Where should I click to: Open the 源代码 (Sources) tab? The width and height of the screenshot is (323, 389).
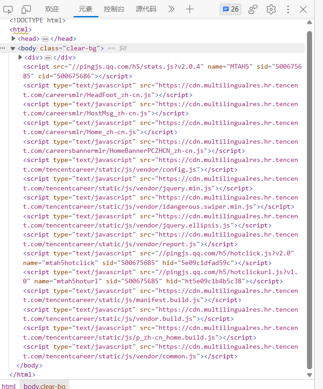(x=146, y=9)
